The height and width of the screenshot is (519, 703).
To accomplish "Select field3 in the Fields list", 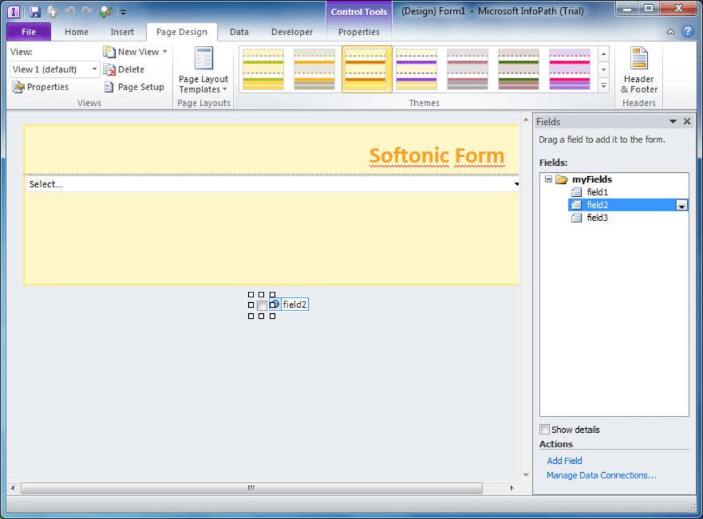I will (589, 218).
